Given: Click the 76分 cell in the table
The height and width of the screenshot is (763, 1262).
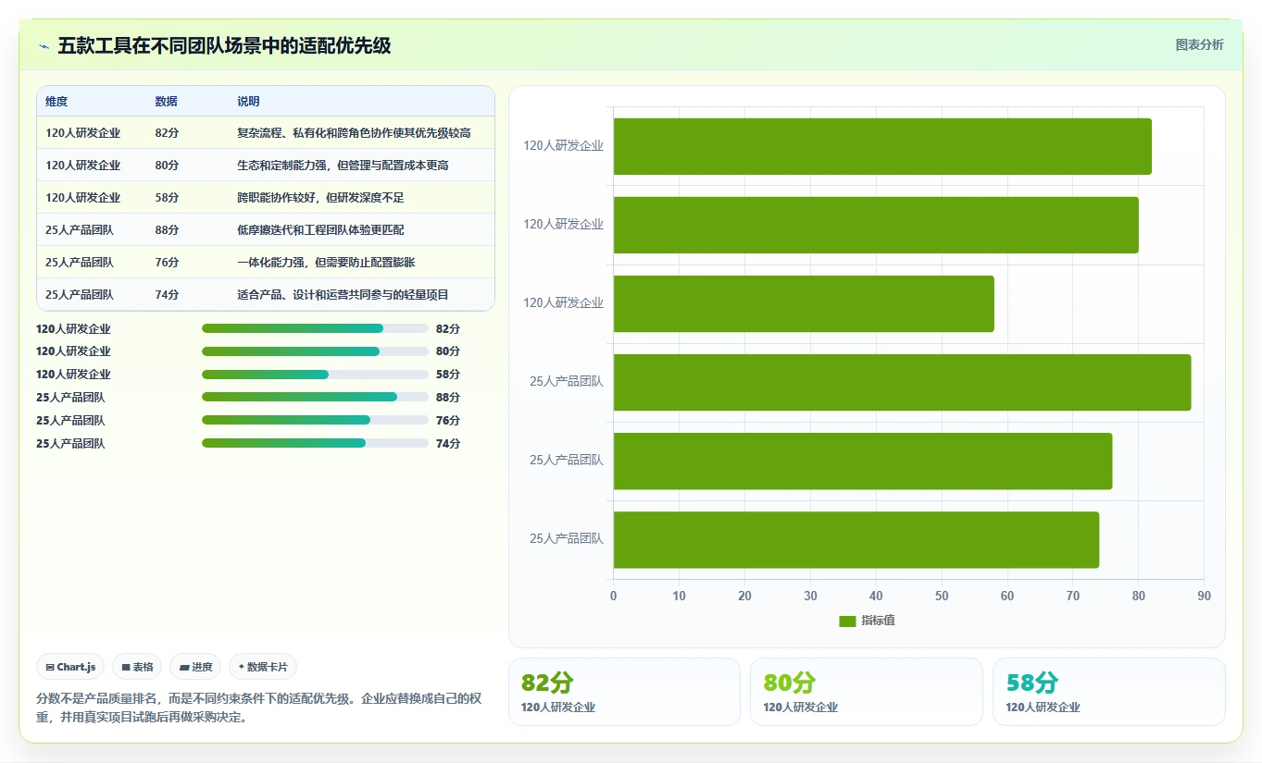Looking at the screenshot, I should click(x=167, y=263).
